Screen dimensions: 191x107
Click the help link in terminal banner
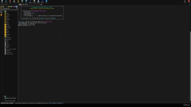pyautogui.click(x=42, y=18)
